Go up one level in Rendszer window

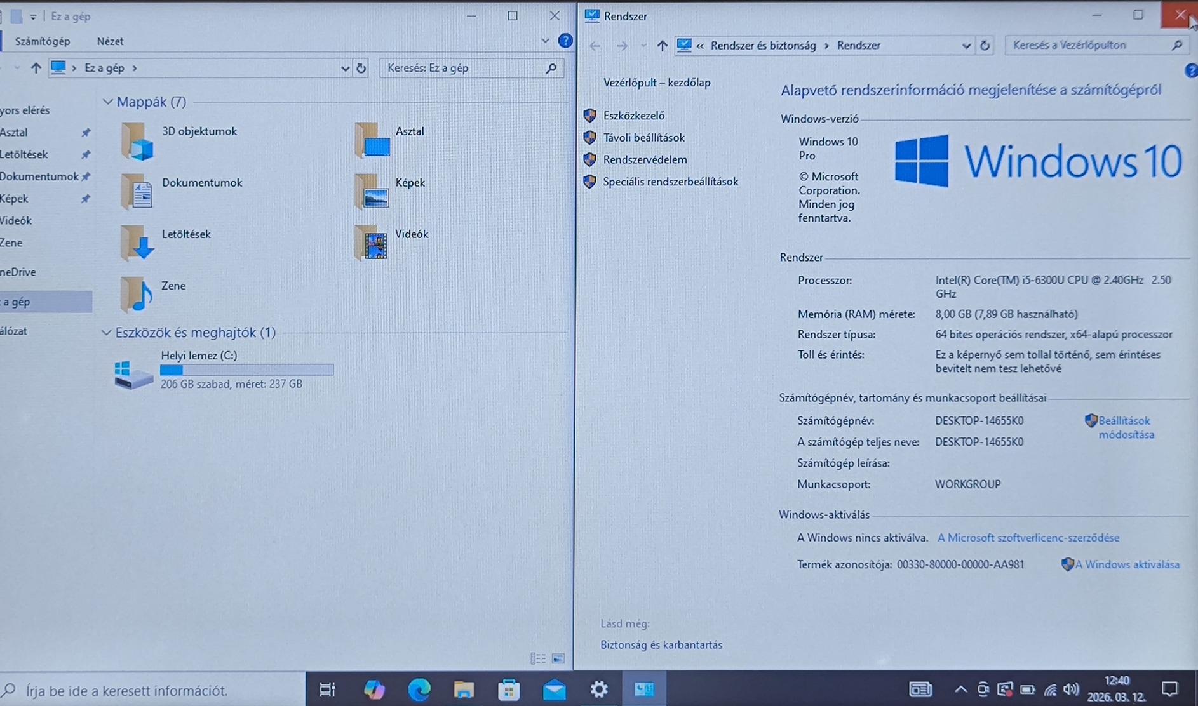[662, 46]
